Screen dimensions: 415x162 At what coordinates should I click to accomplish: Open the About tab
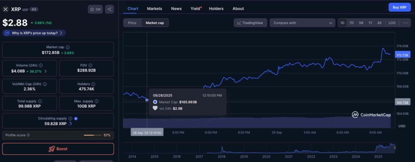tap(238, 9)
